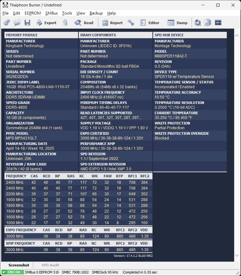The height and width of the screenshot is (276, 241).
Task: Click the SMBC 790B:1002 status entry
Action: click(75, 272)
